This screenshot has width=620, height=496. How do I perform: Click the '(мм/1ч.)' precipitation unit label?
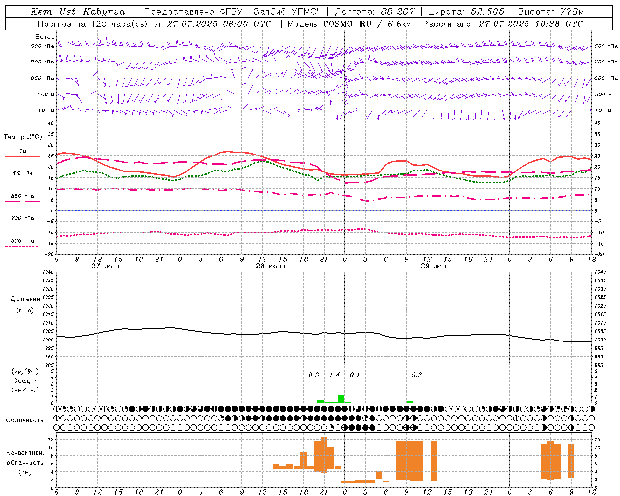click(x=25, y=390)
